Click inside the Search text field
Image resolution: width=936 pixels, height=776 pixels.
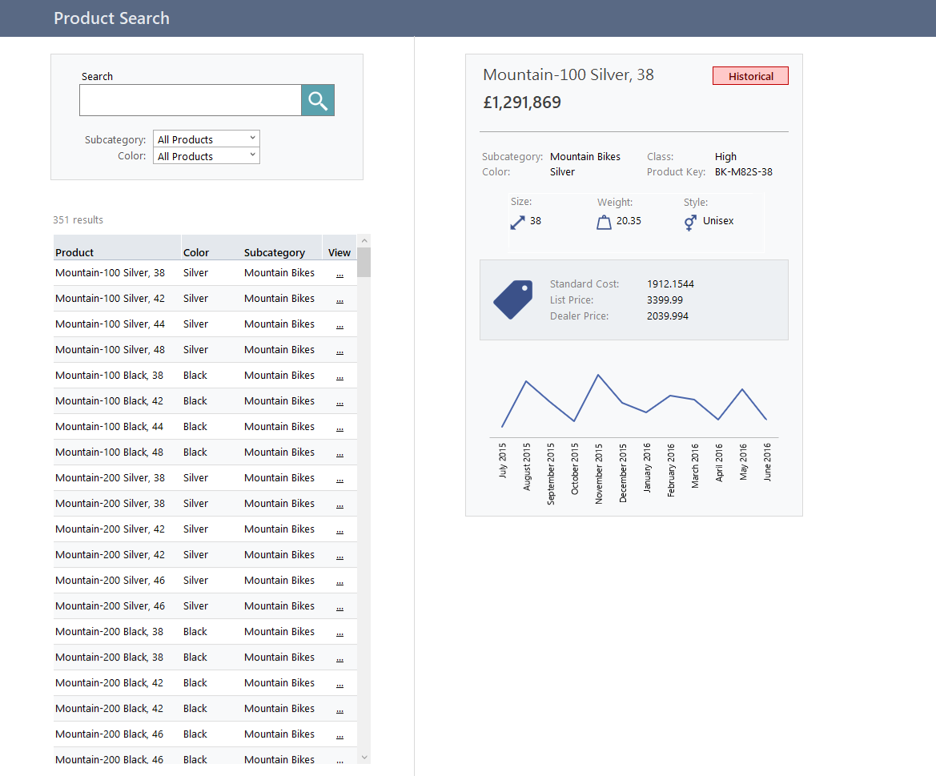[x=190, y=100]
